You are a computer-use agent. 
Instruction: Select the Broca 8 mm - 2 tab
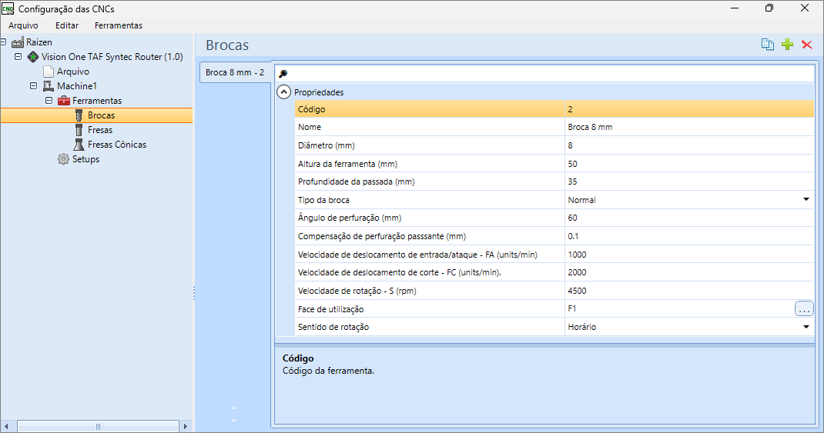[235, 72]
